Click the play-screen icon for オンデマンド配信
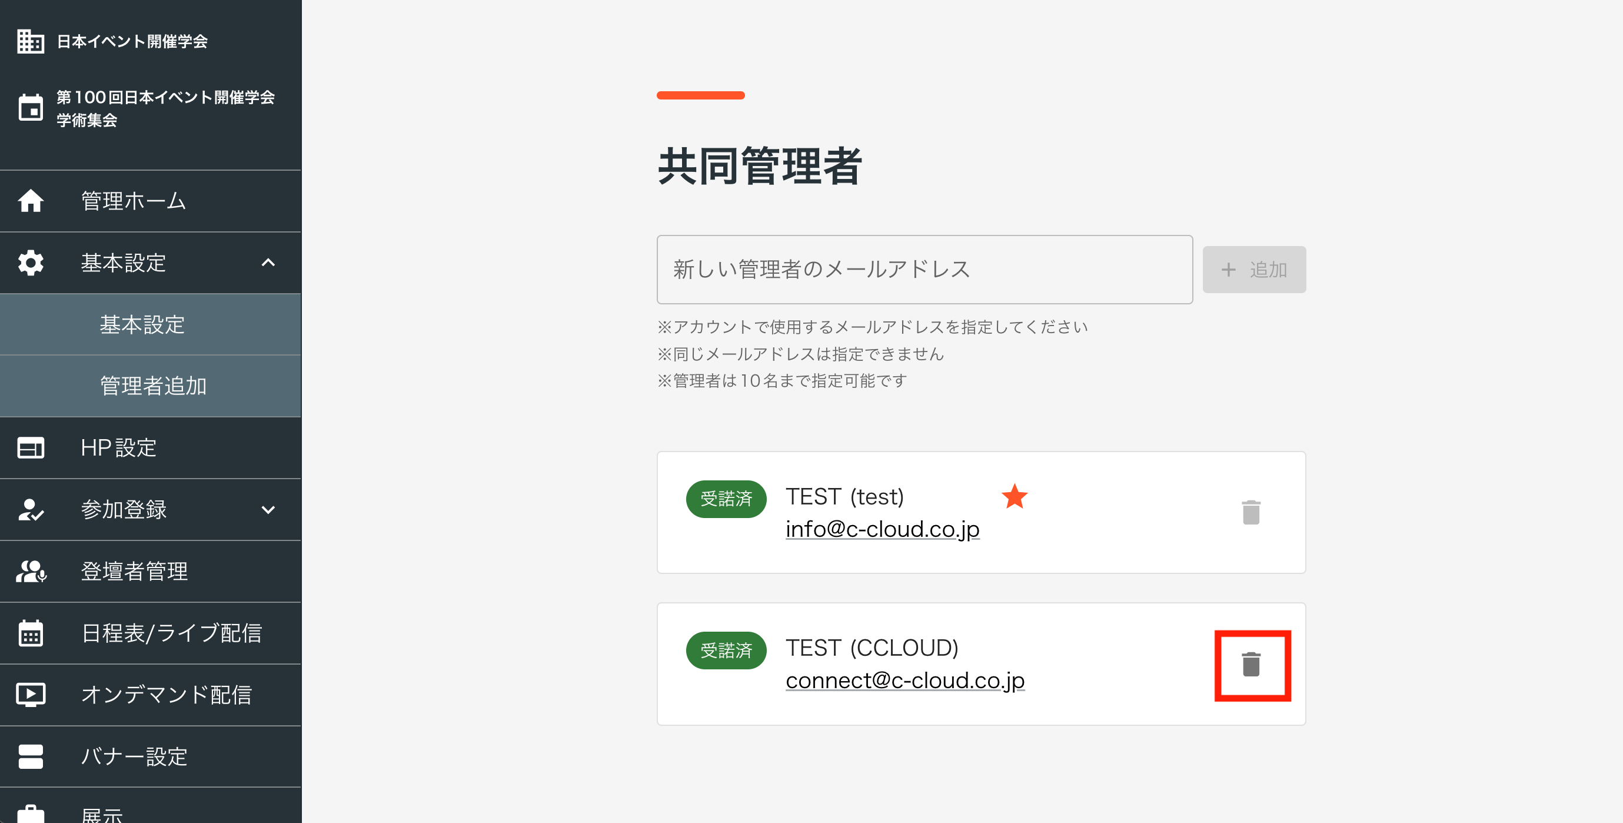This screenshot has height=823, width=1623. click(x=30, y=695)
